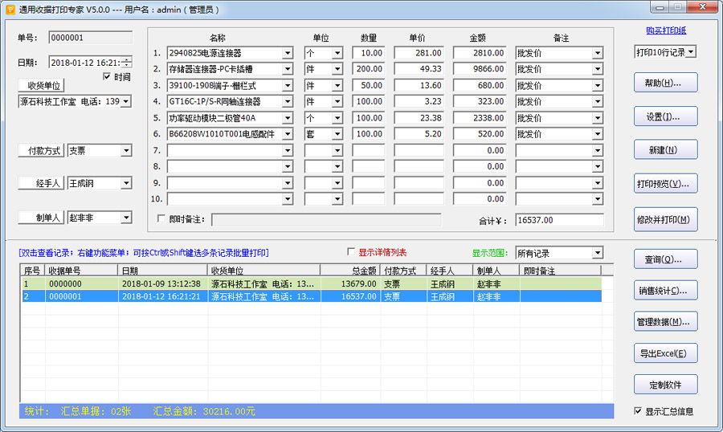Screen dimensions: 723x432
Task: Uncheck 显示汇总信息 checkbox
Action: click(638, 411)
